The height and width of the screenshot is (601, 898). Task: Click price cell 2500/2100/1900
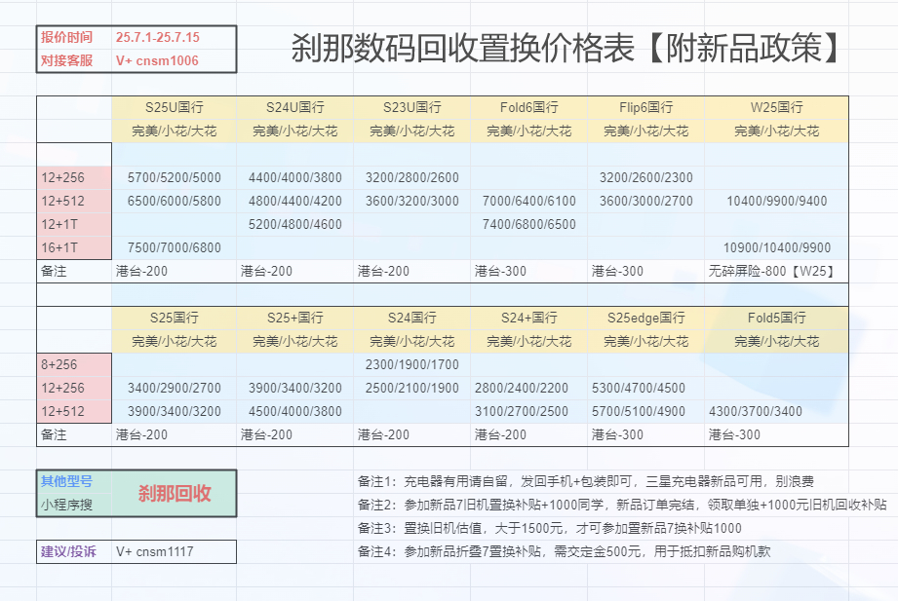(x=411, y=388)
